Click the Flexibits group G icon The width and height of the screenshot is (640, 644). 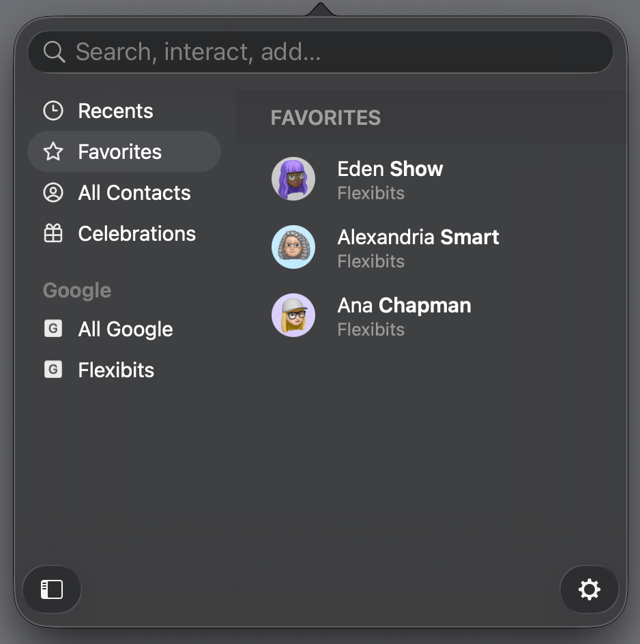click(53, 370)
